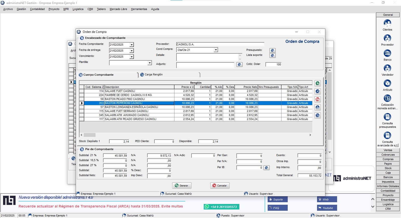Expand Cond Compra dropdown Cta/Cte 21

(216, 50)
